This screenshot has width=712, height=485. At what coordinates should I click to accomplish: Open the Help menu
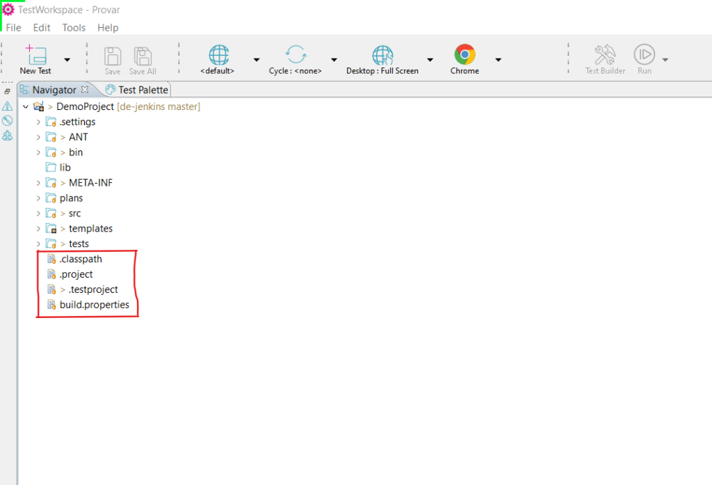click(108, 28)
